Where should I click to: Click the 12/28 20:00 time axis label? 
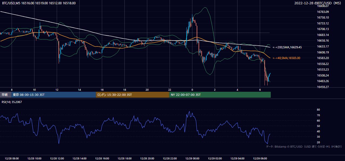147,159
